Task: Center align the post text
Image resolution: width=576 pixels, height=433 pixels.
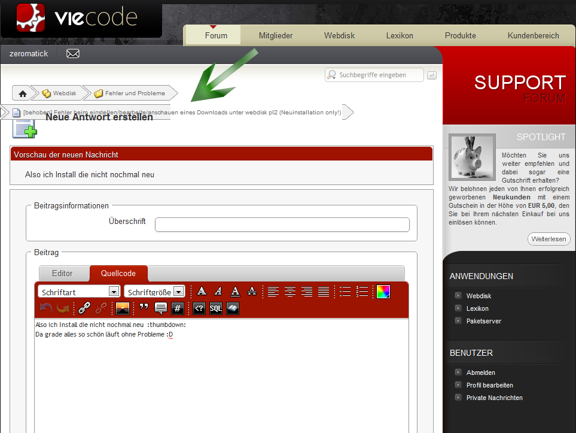Action: click(290, 292)
